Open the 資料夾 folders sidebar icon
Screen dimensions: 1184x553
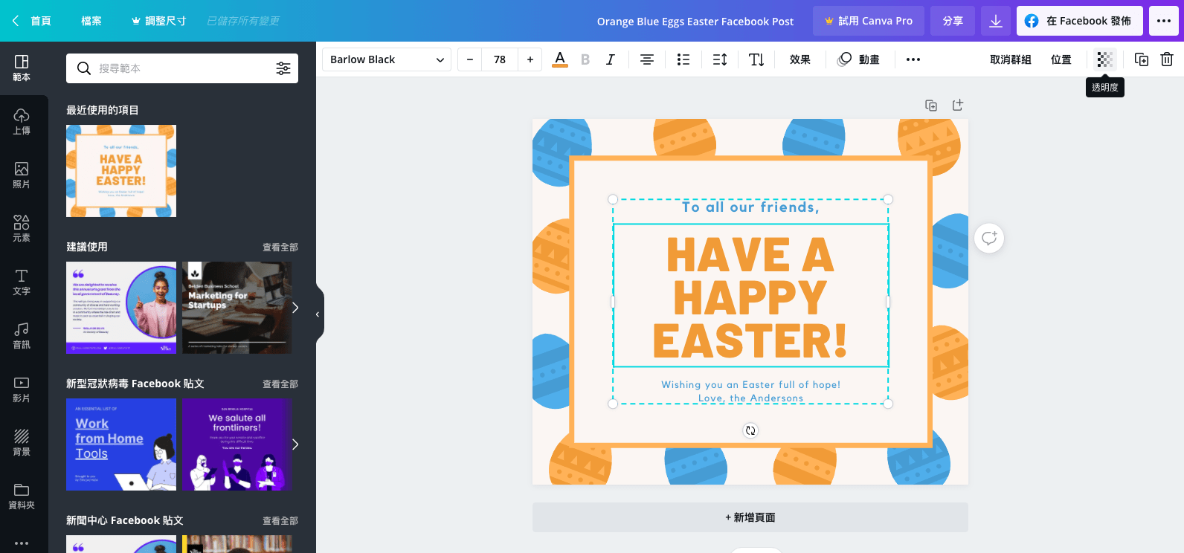[x=22, y=497]
